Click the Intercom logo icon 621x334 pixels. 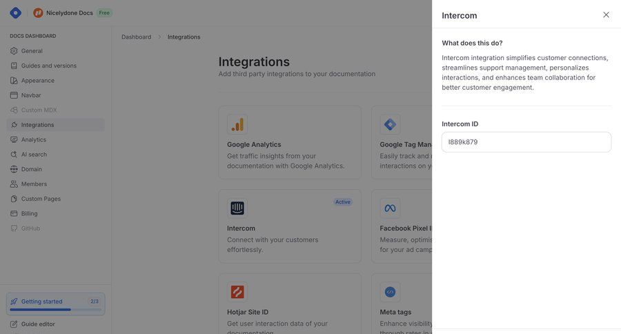[237, 208]
